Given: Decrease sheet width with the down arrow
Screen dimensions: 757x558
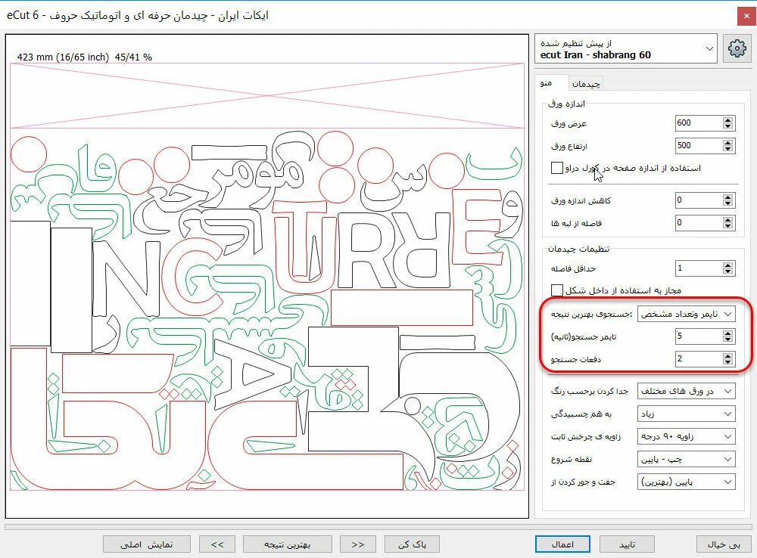Looking at the screenshot, I should click(728, 126).
